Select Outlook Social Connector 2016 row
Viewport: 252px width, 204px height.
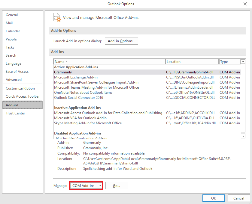click(x=147, y=98)
